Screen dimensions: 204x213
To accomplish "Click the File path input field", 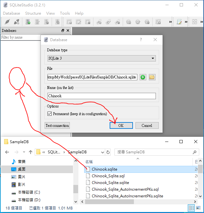I will [92, 77].
